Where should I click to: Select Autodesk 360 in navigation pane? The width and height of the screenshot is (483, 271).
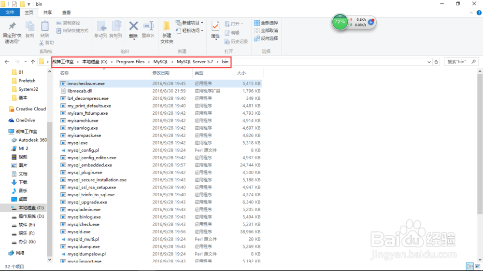pos(29,140)
